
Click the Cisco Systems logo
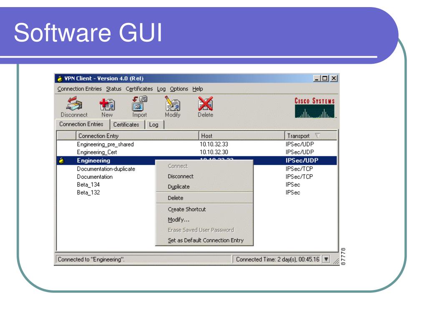click(314, 107)
